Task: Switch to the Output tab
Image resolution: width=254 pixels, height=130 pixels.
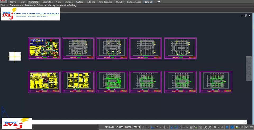Action: click(80, 2)
